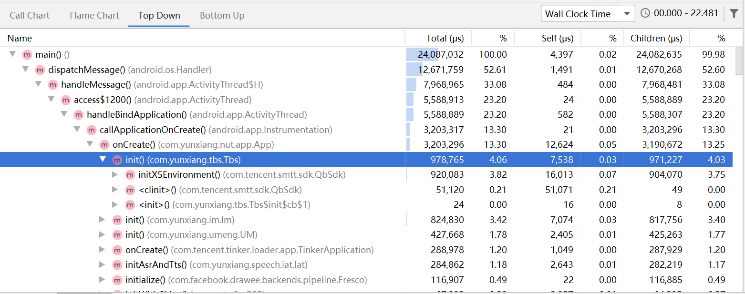Collapse the access$1200() node
Image resolution: width=745 pixels, height=294 pixels.
click(51, 100)
